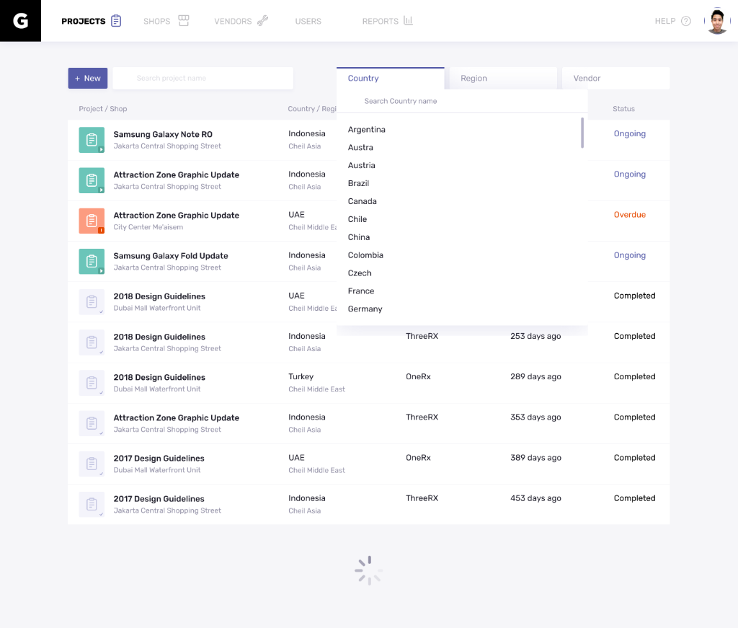Focus the Search project name field
This screenshot has width=738, height=628.
203,78
